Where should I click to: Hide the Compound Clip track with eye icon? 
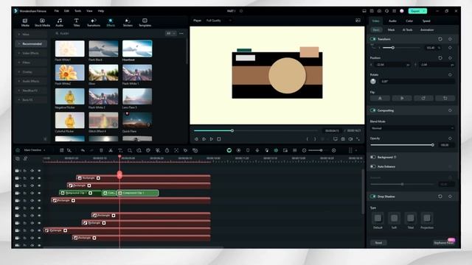coord(39,193)
